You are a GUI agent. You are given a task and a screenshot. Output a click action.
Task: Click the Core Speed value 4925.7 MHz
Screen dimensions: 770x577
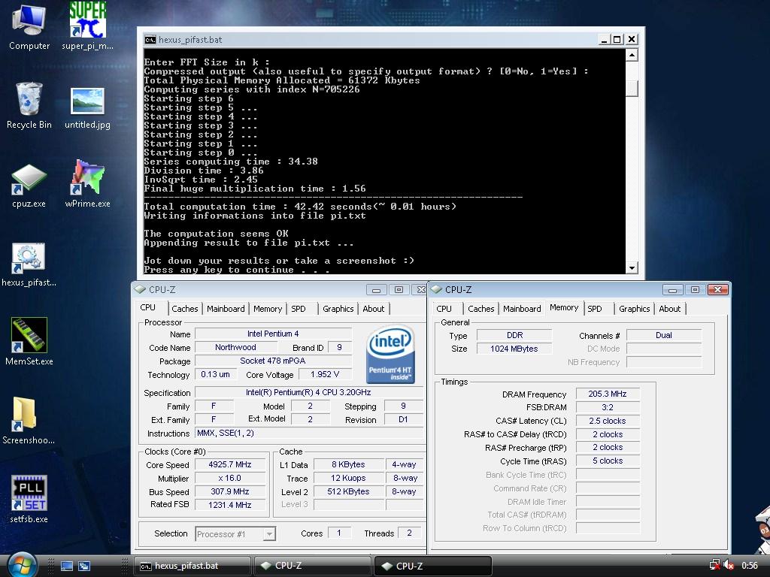(x=230, y=464)
